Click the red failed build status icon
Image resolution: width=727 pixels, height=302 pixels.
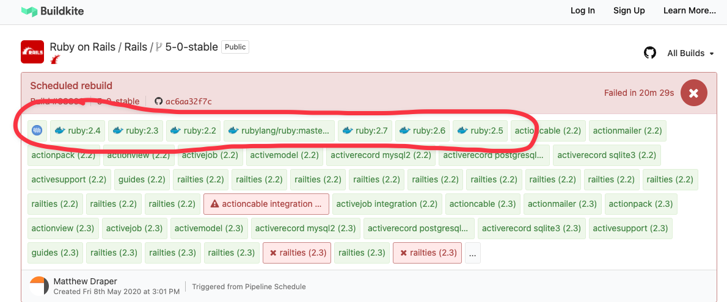point(693,93)
